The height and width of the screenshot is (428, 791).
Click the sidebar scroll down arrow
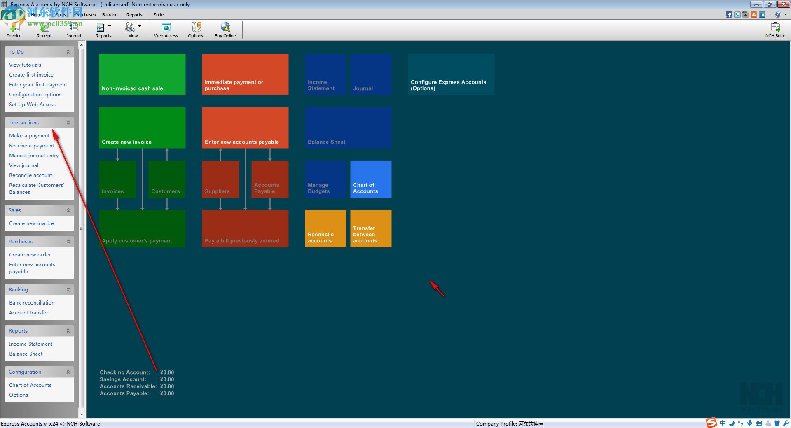click(x=81, y=415)
